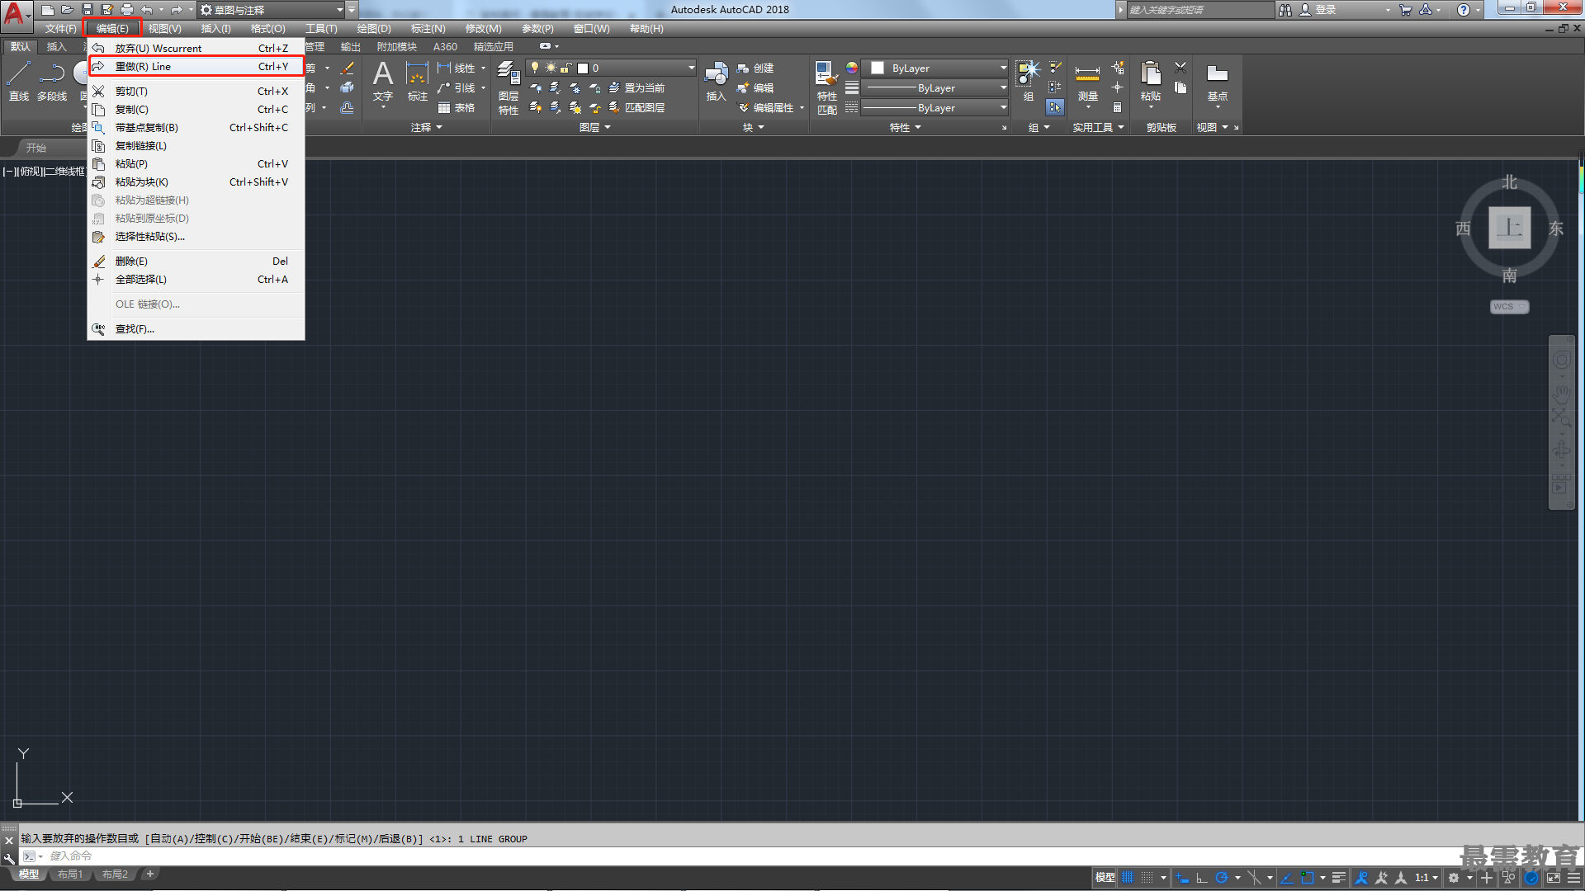Insert a Table (表格) annotation
1585x891 pixels.
pyautogui.click(x=457, y=108)
